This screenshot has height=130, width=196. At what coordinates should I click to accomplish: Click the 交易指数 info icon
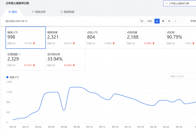pos(19,54)
